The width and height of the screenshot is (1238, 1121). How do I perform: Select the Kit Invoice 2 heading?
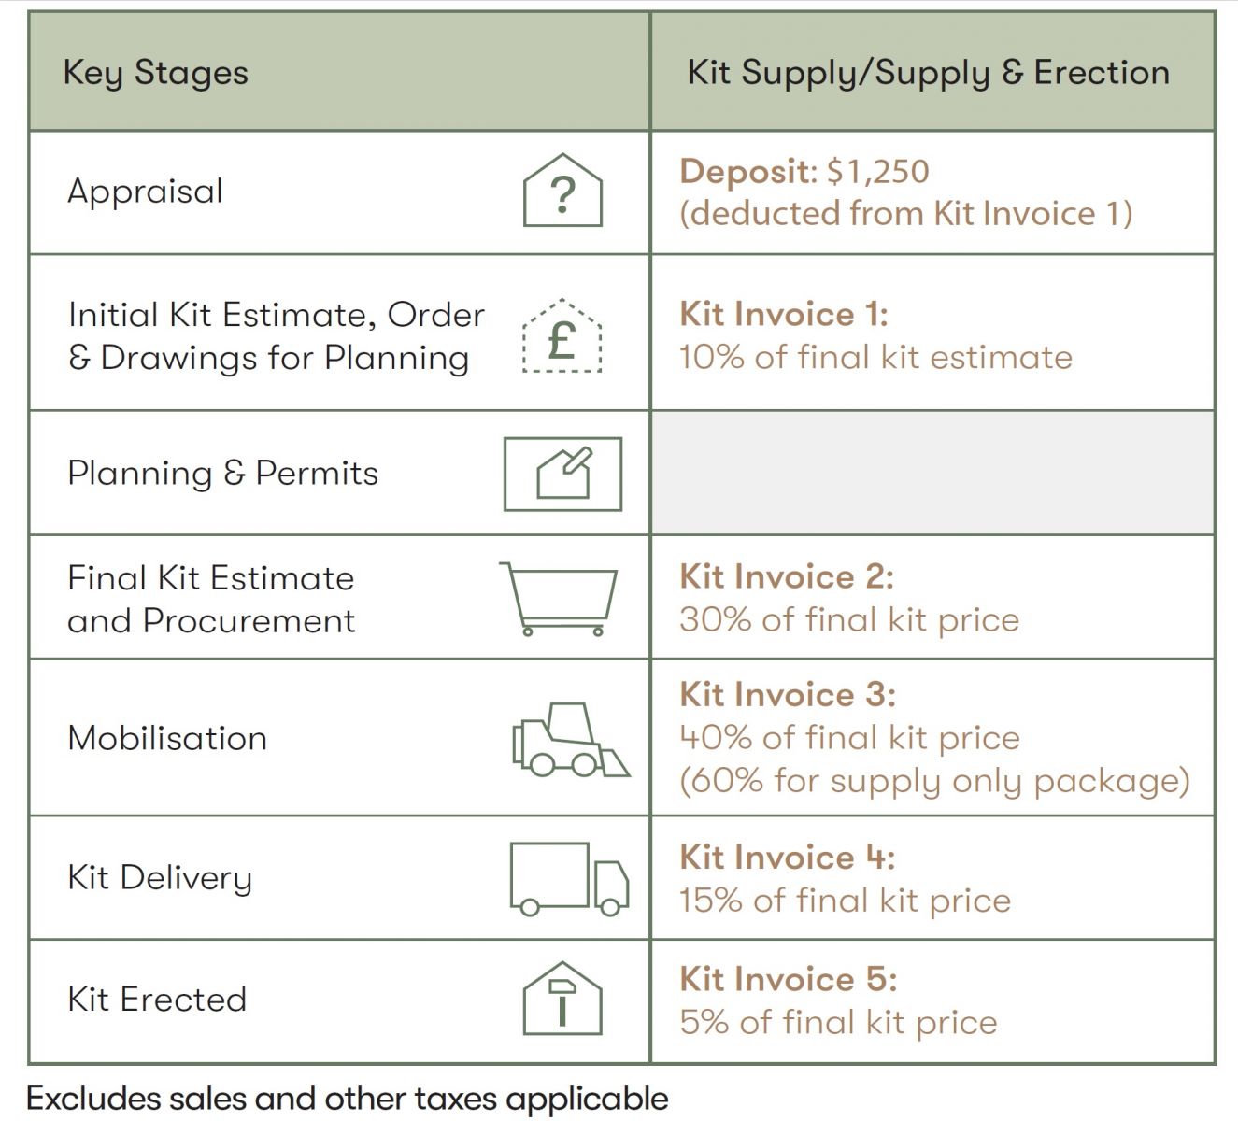(787, 576)
